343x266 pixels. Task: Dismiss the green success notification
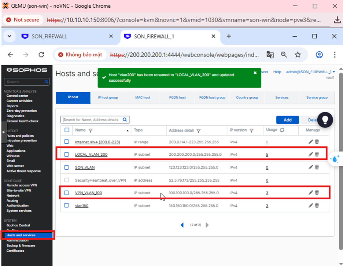click(255, 73)
